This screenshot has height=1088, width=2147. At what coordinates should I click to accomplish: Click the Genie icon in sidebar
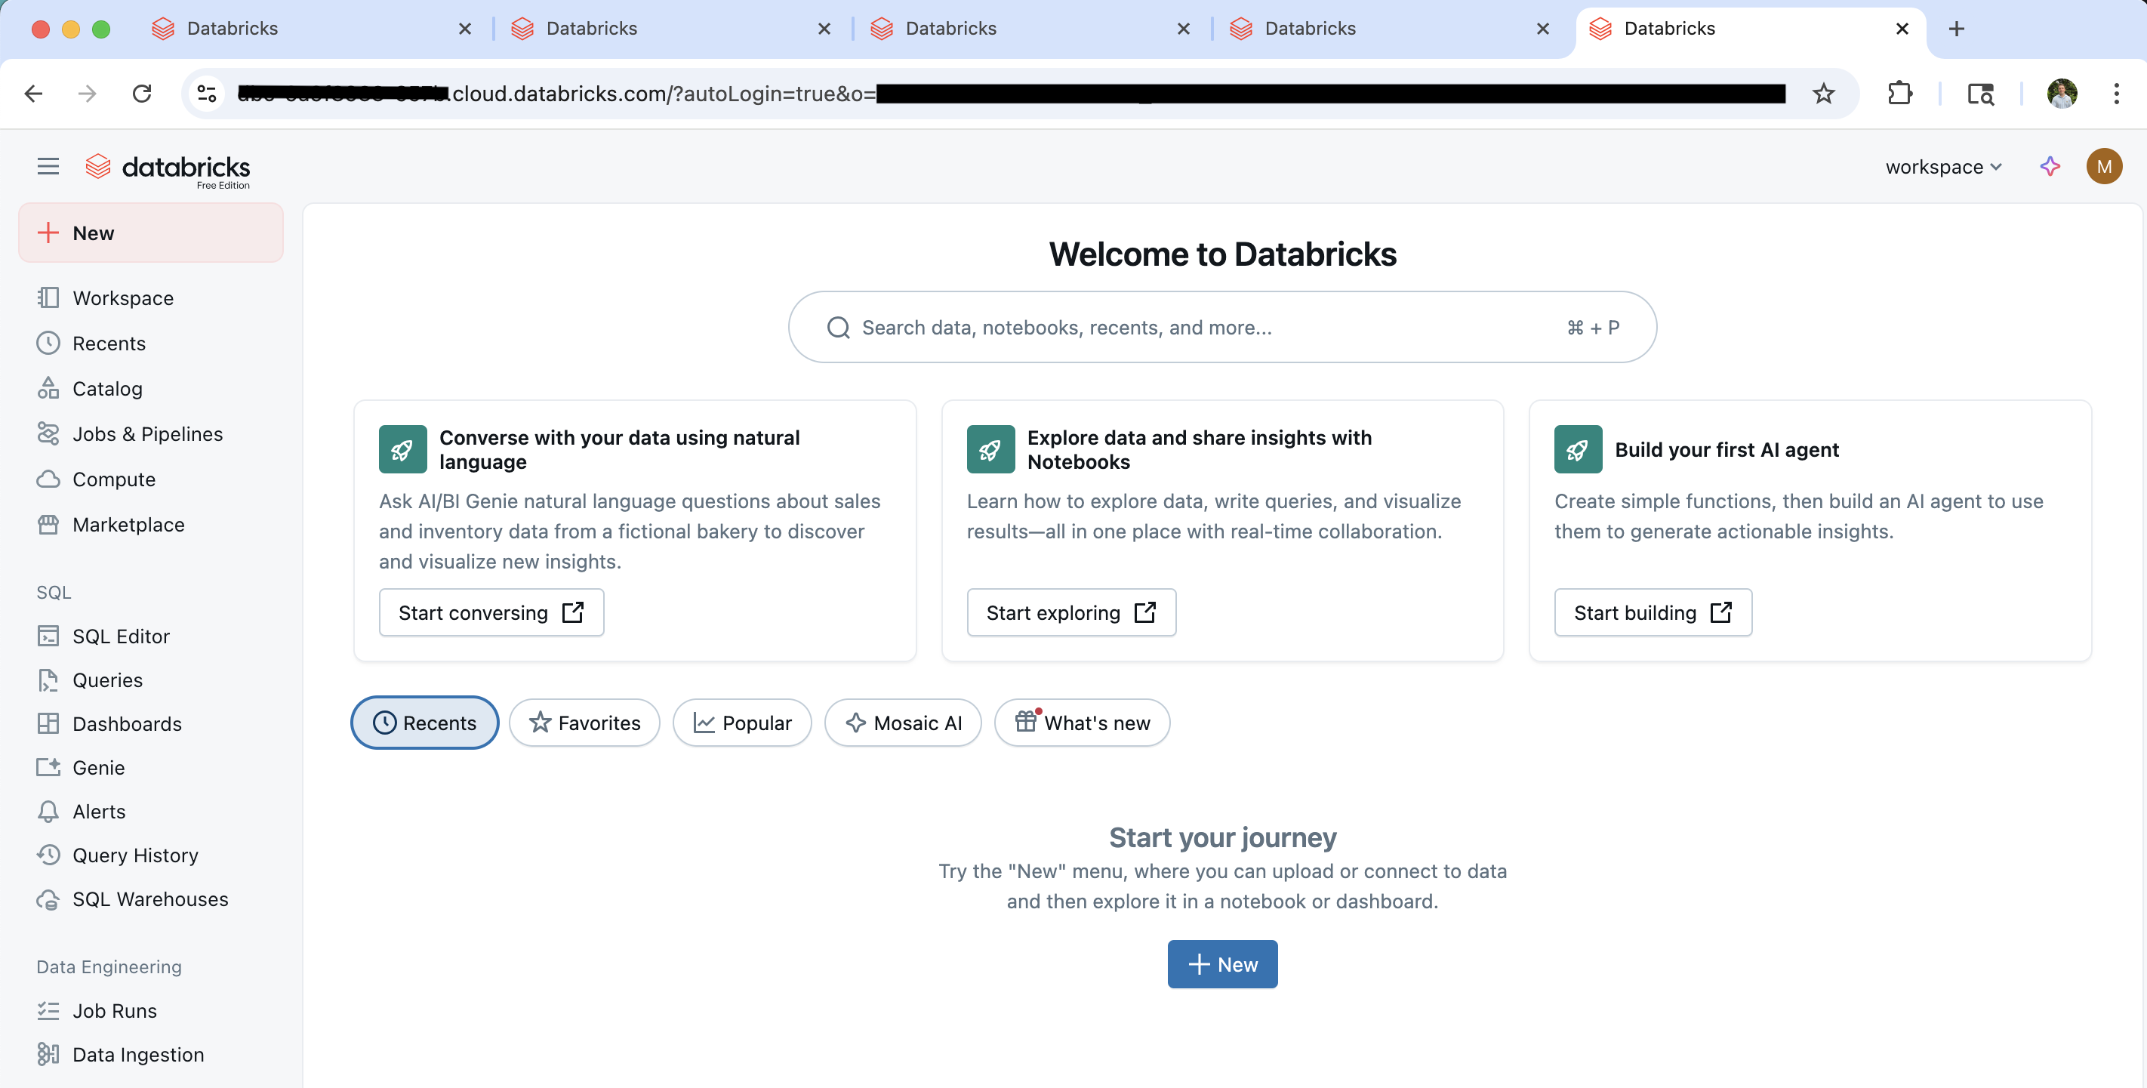coord(48,768)
